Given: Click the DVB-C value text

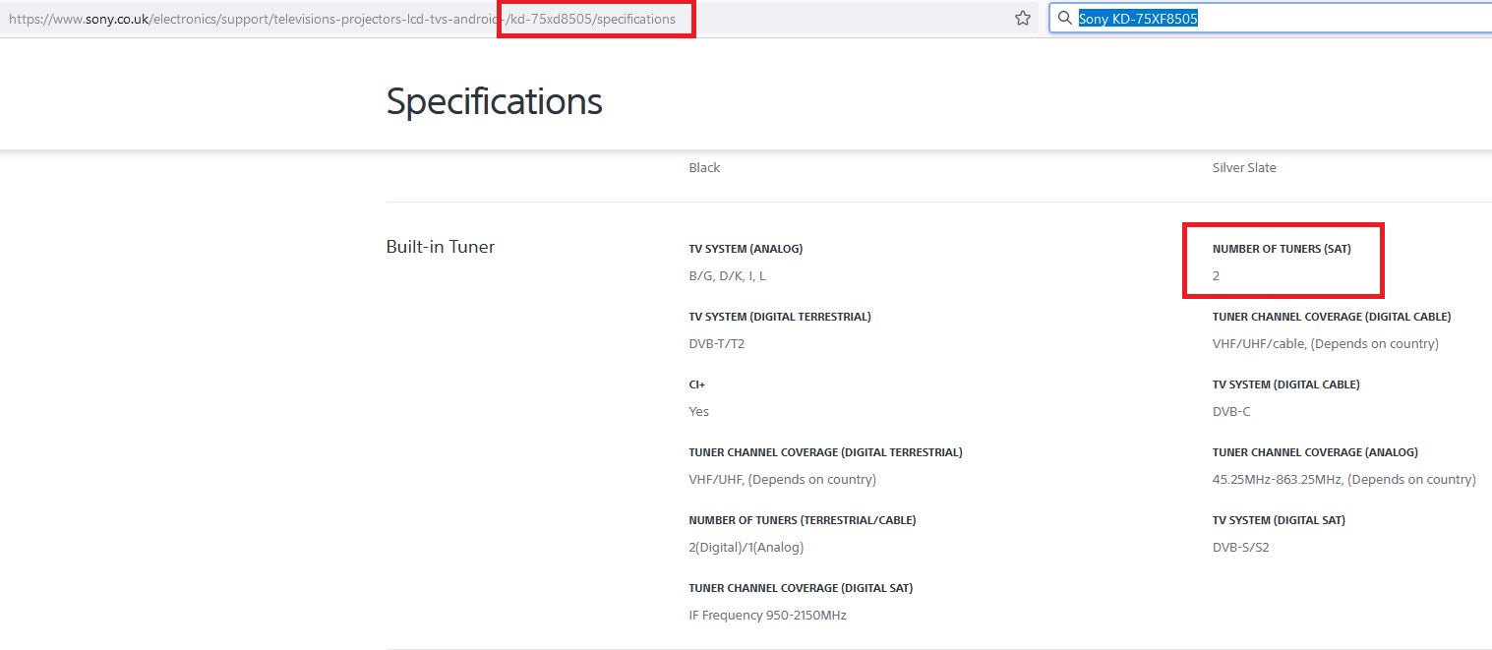Looking at the screenshot, I should coord(1231,412).
